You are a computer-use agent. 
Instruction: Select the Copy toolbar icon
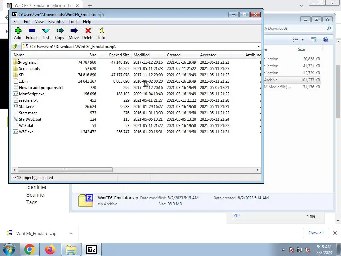pyautogui.click(x=60, y=31)
